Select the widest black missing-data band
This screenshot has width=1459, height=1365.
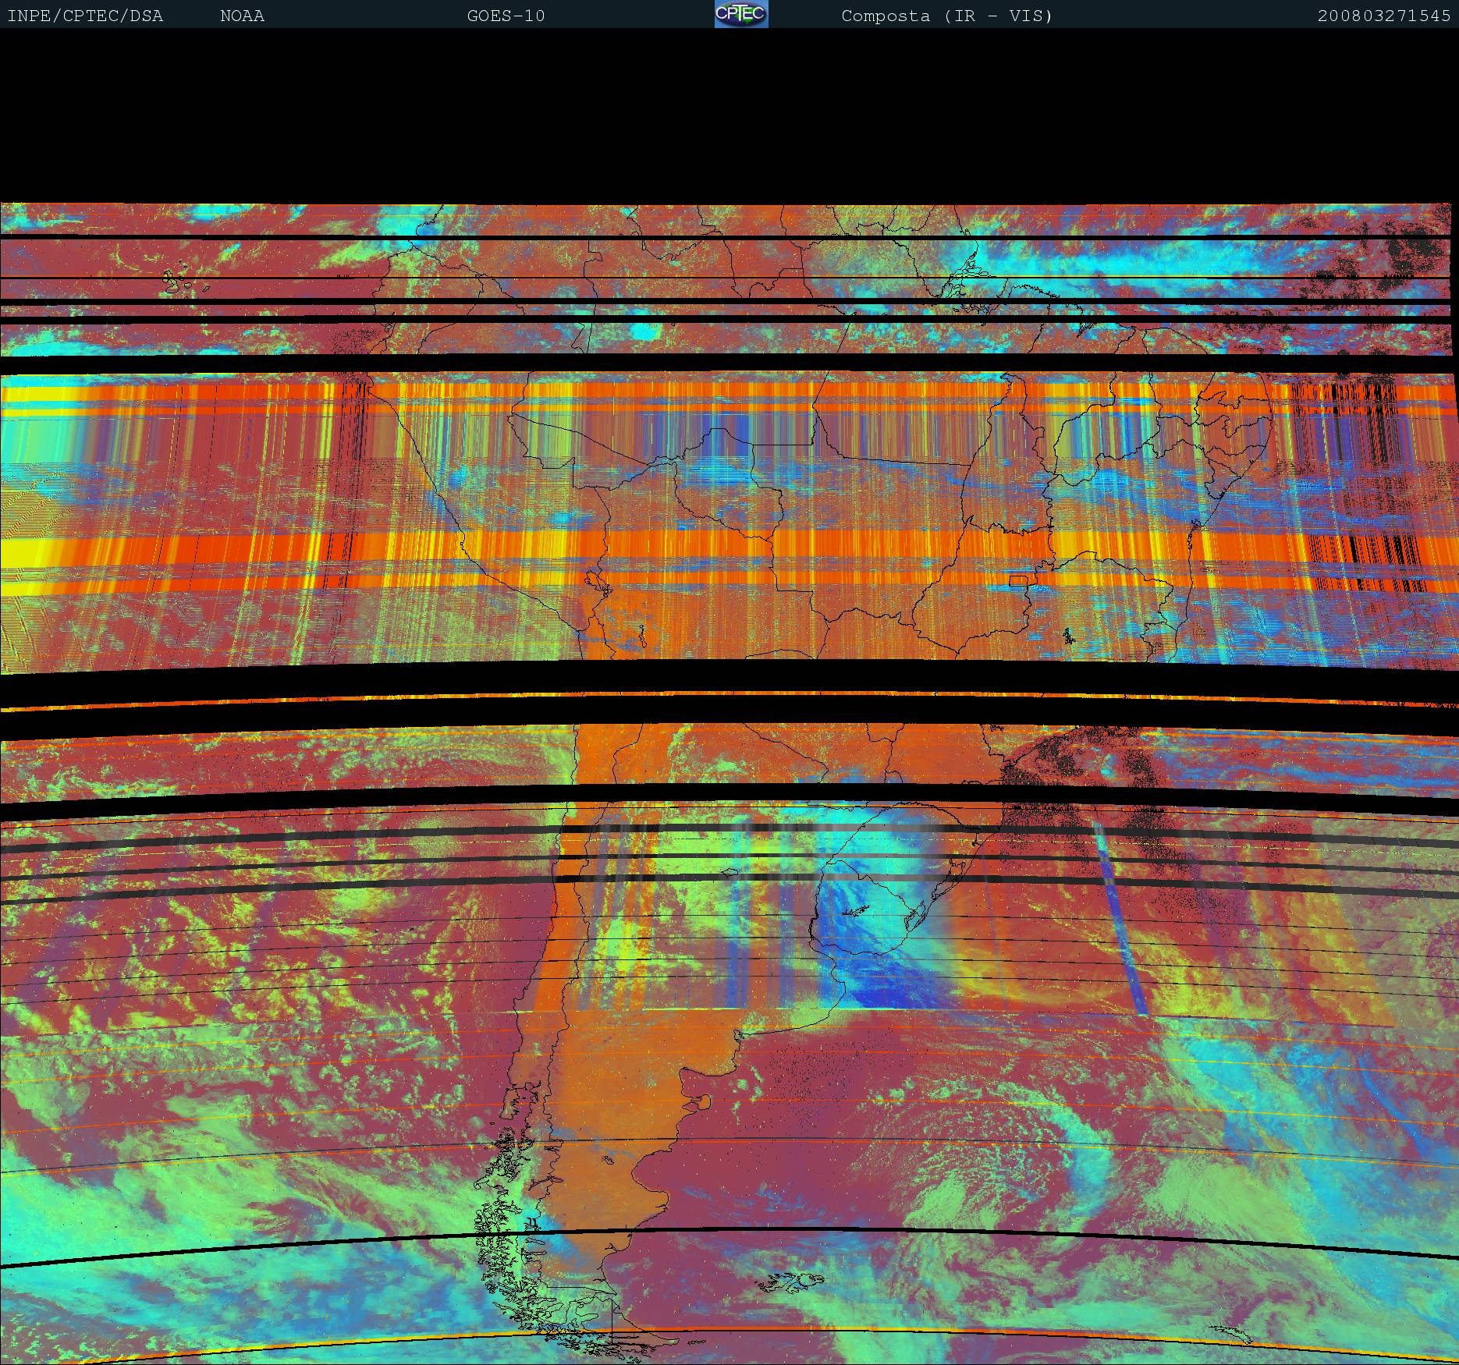coord(729,677)
